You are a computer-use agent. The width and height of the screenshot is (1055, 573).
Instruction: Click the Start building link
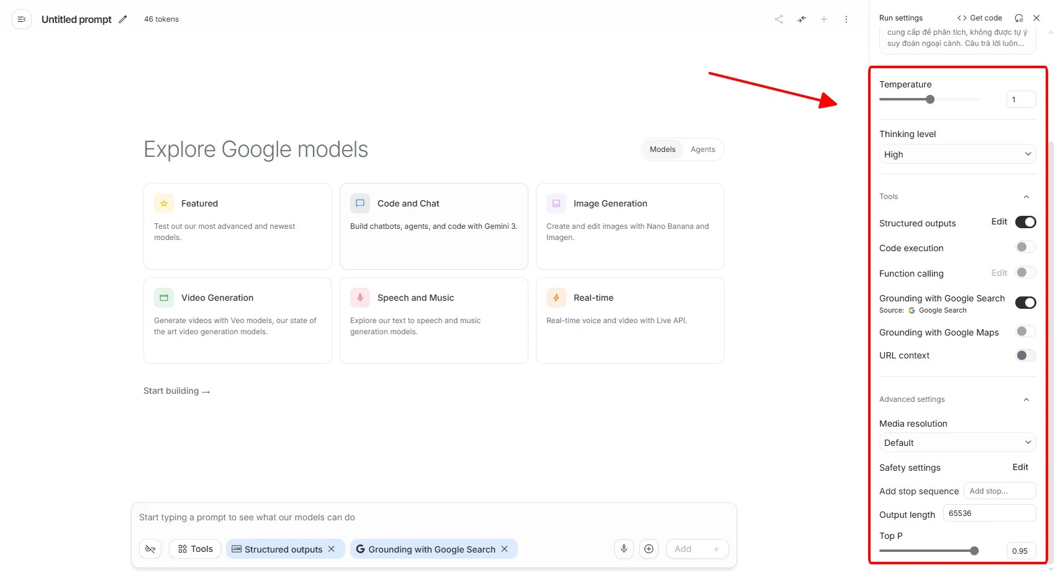(177, 391)
